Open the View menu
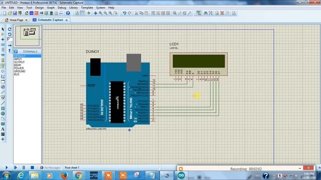Image resolution: width=321 pixels, height=180 pixels. coord(20,7)
